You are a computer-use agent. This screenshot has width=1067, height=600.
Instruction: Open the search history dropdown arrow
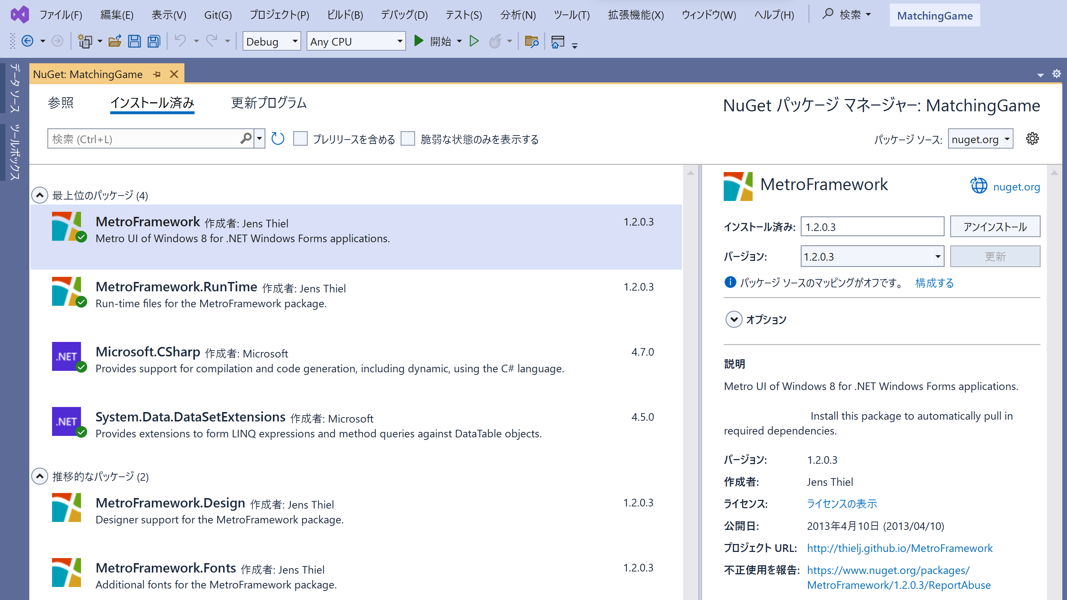[260, 138]
